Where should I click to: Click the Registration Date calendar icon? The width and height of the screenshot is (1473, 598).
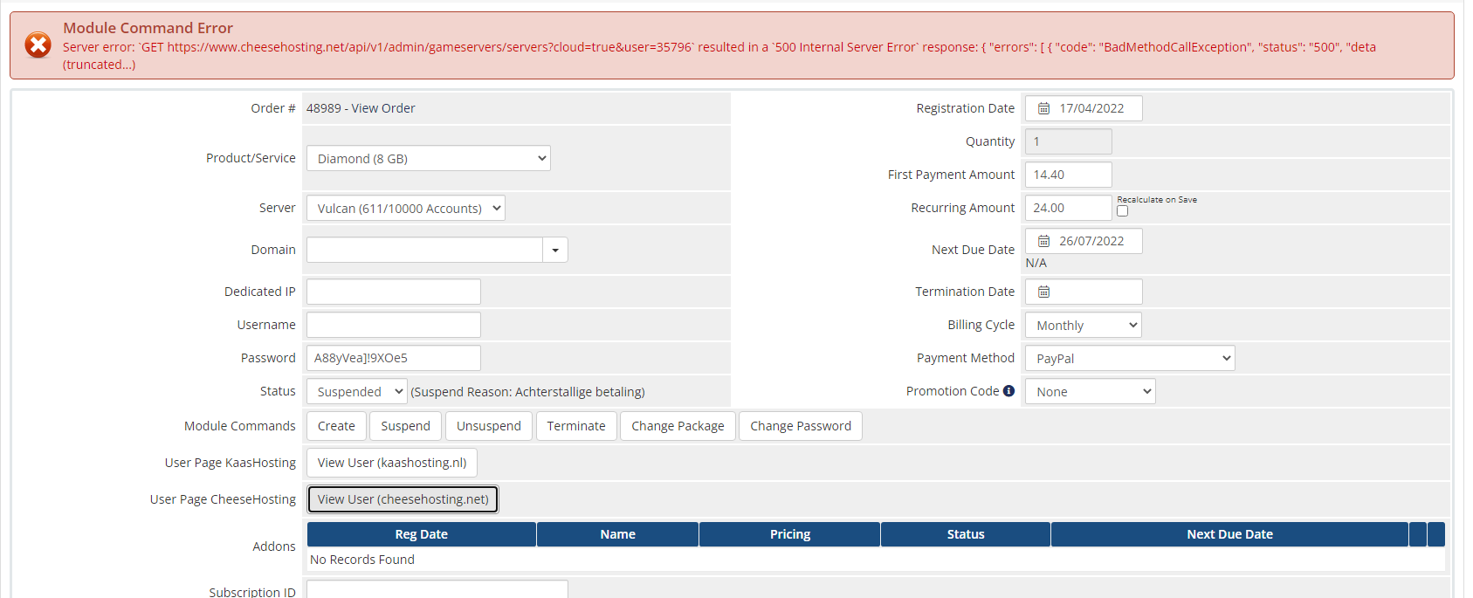[x=1043, y=108]
